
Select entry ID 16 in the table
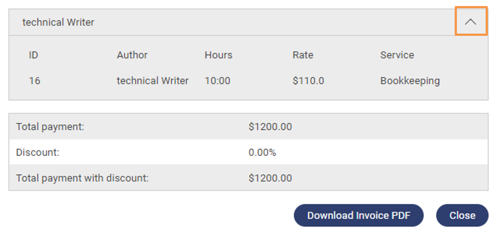(35, 81)
